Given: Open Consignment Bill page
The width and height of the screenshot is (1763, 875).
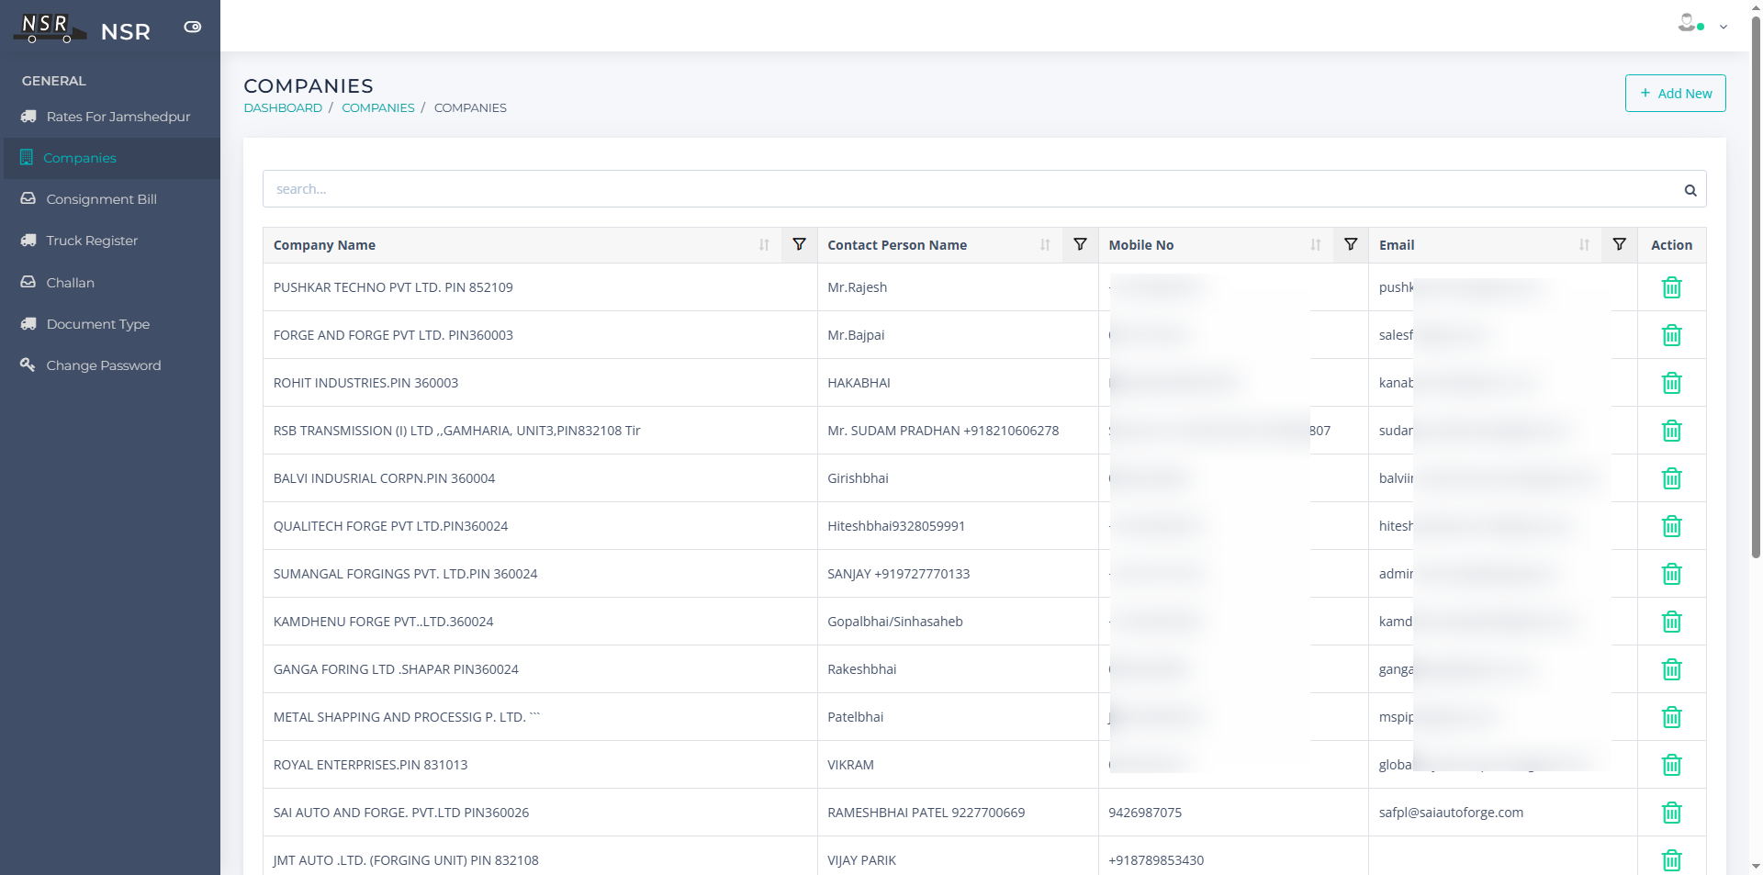Looking at the screenshot, I should click(x=110, y=199).
